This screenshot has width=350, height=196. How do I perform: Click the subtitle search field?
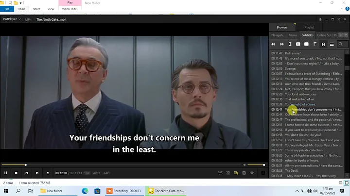click(x=343, y=44)
